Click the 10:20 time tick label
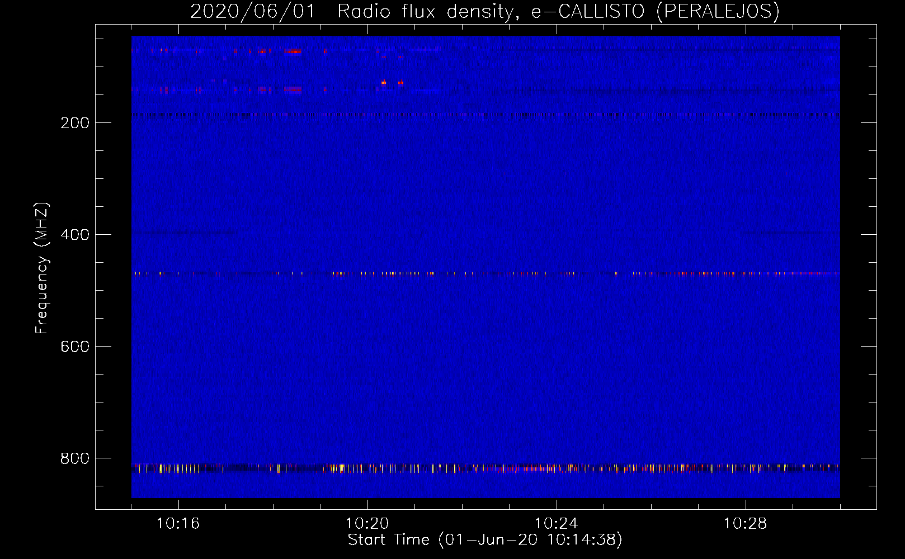Screen dimensions: 905x559 [x=367, y=524]
